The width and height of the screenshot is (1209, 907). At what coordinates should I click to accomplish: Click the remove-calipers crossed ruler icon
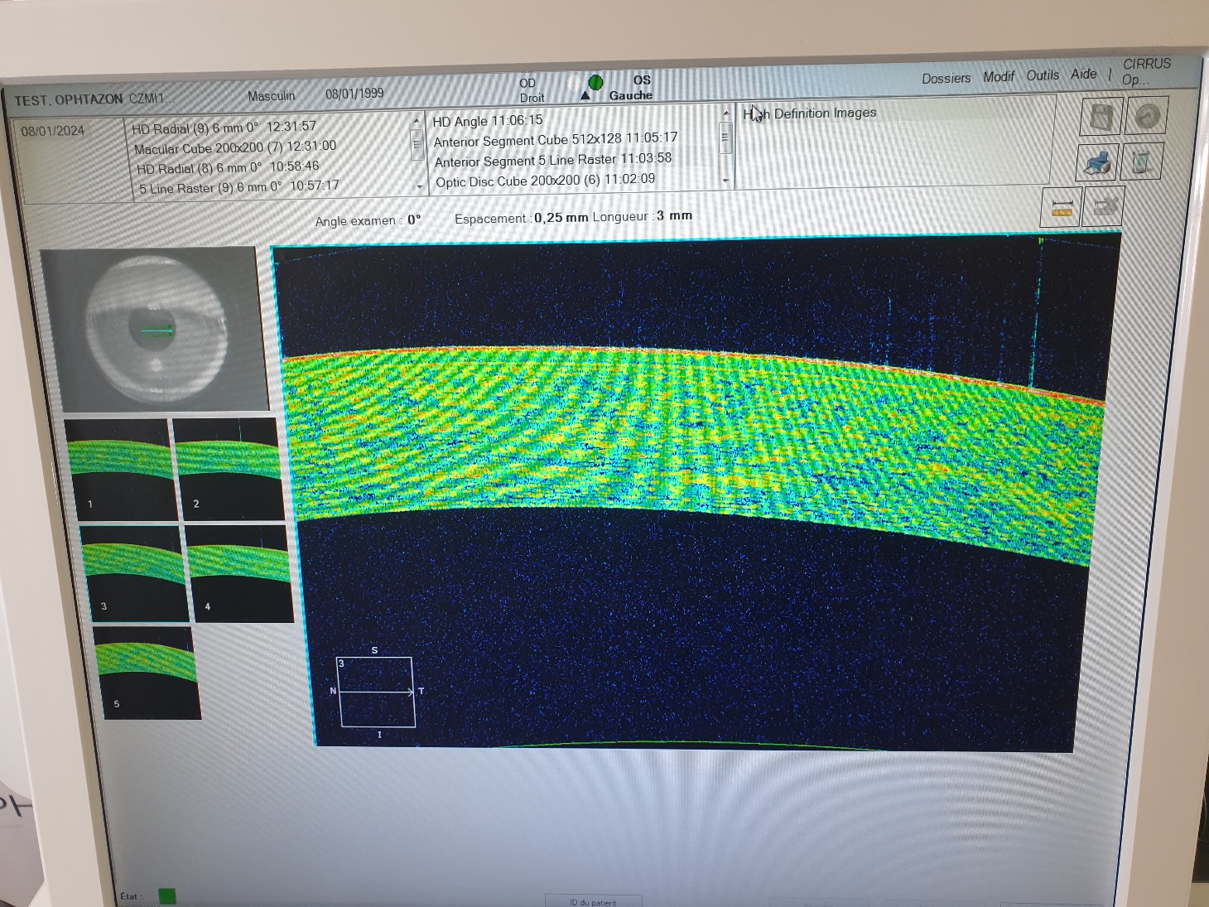tap(1103, 206)
